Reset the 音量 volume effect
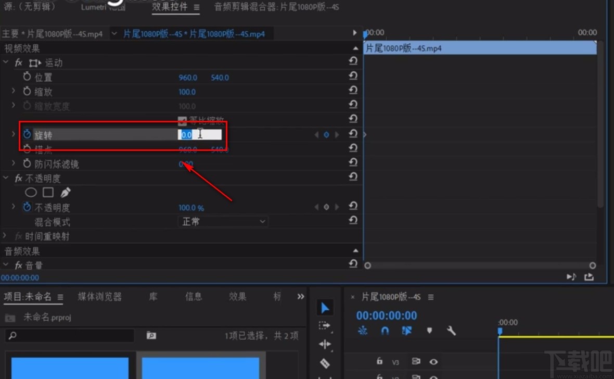The image size is (614, 379). coord(353,264)
